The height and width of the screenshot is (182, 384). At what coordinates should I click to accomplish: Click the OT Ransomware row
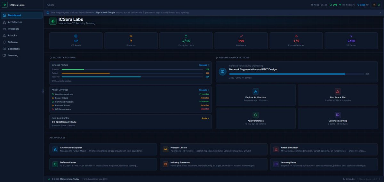point(130,109)
